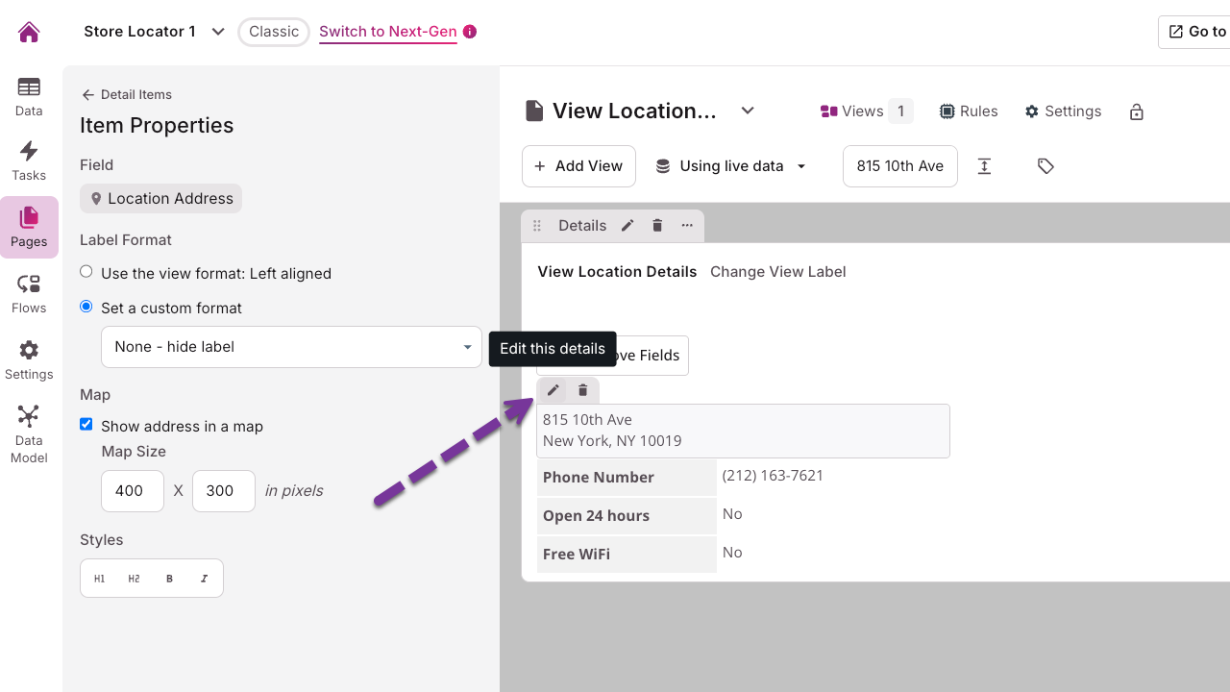Click the 'Switch to Next-Gen' link
The width and height of the screenshot is (1230, 692).
[387, 32]
